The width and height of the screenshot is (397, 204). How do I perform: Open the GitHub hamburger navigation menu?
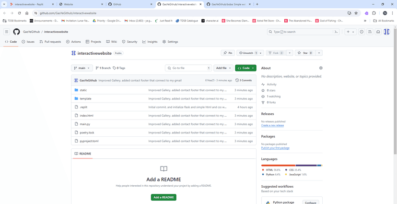[7, 32]
